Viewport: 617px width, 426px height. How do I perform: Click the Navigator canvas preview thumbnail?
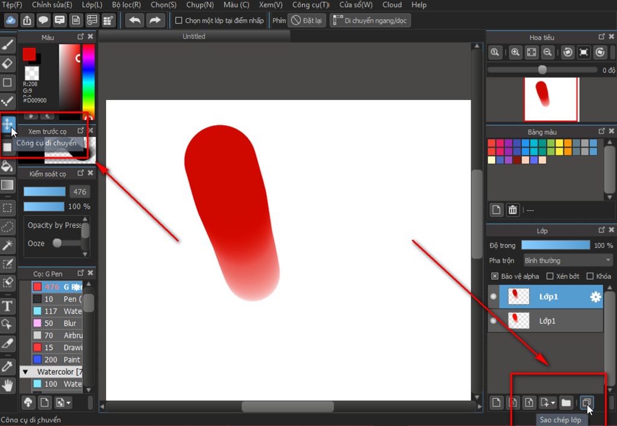[551, 99]
